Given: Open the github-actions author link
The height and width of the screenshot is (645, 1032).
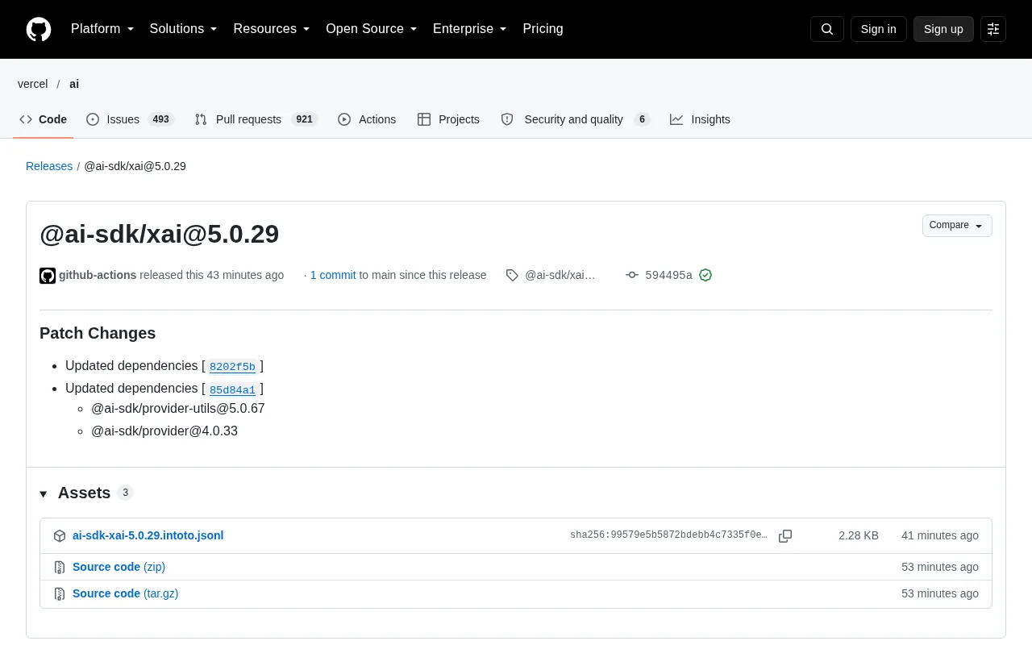Looking at the screenshot, I should coord(98,275).
